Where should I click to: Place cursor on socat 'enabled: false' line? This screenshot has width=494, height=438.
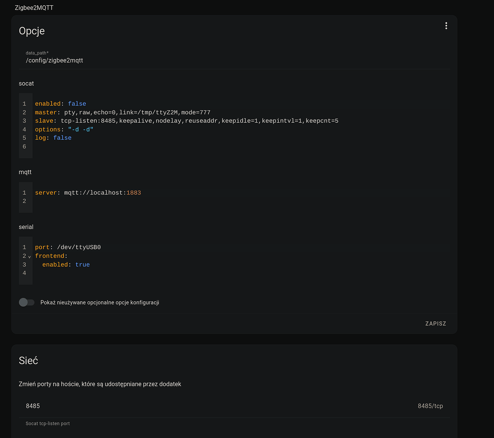[x=60, y=104]
